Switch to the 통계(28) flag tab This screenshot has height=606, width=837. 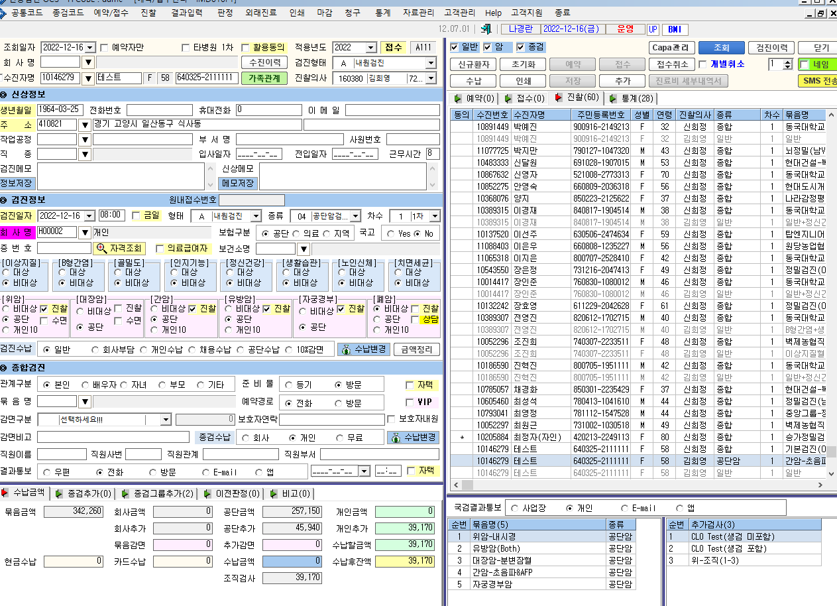point(633,99)
